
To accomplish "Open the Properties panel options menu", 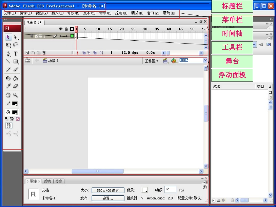I will click(x=205, y=182).
